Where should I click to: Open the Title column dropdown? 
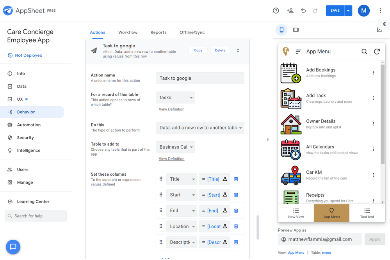pos(182,179)
